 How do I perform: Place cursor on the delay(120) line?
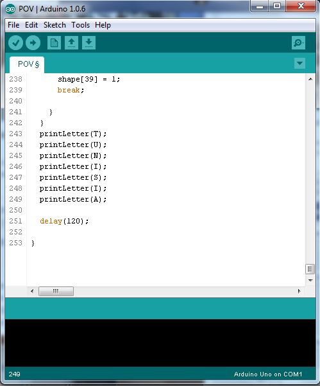64,221
